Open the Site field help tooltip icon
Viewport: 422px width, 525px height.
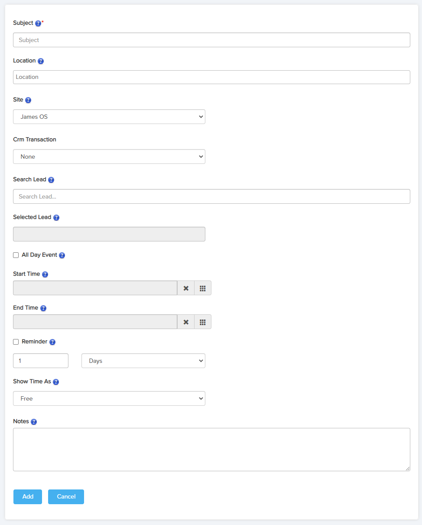click(x=28, y=100)
